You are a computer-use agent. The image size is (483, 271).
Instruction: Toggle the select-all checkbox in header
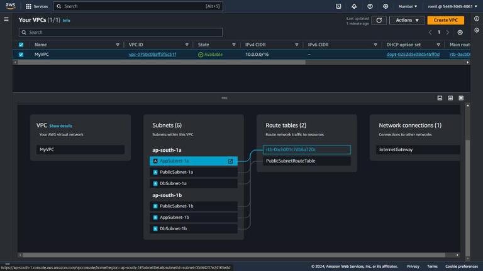tap(21, 45)
